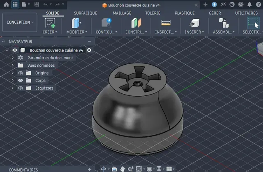The height and width of the screenshot is (172, 263).
Task: Click the clock history icon
Action: click(241, 5)
